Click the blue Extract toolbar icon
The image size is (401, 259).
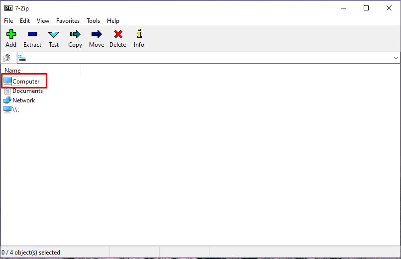[32, 35]
